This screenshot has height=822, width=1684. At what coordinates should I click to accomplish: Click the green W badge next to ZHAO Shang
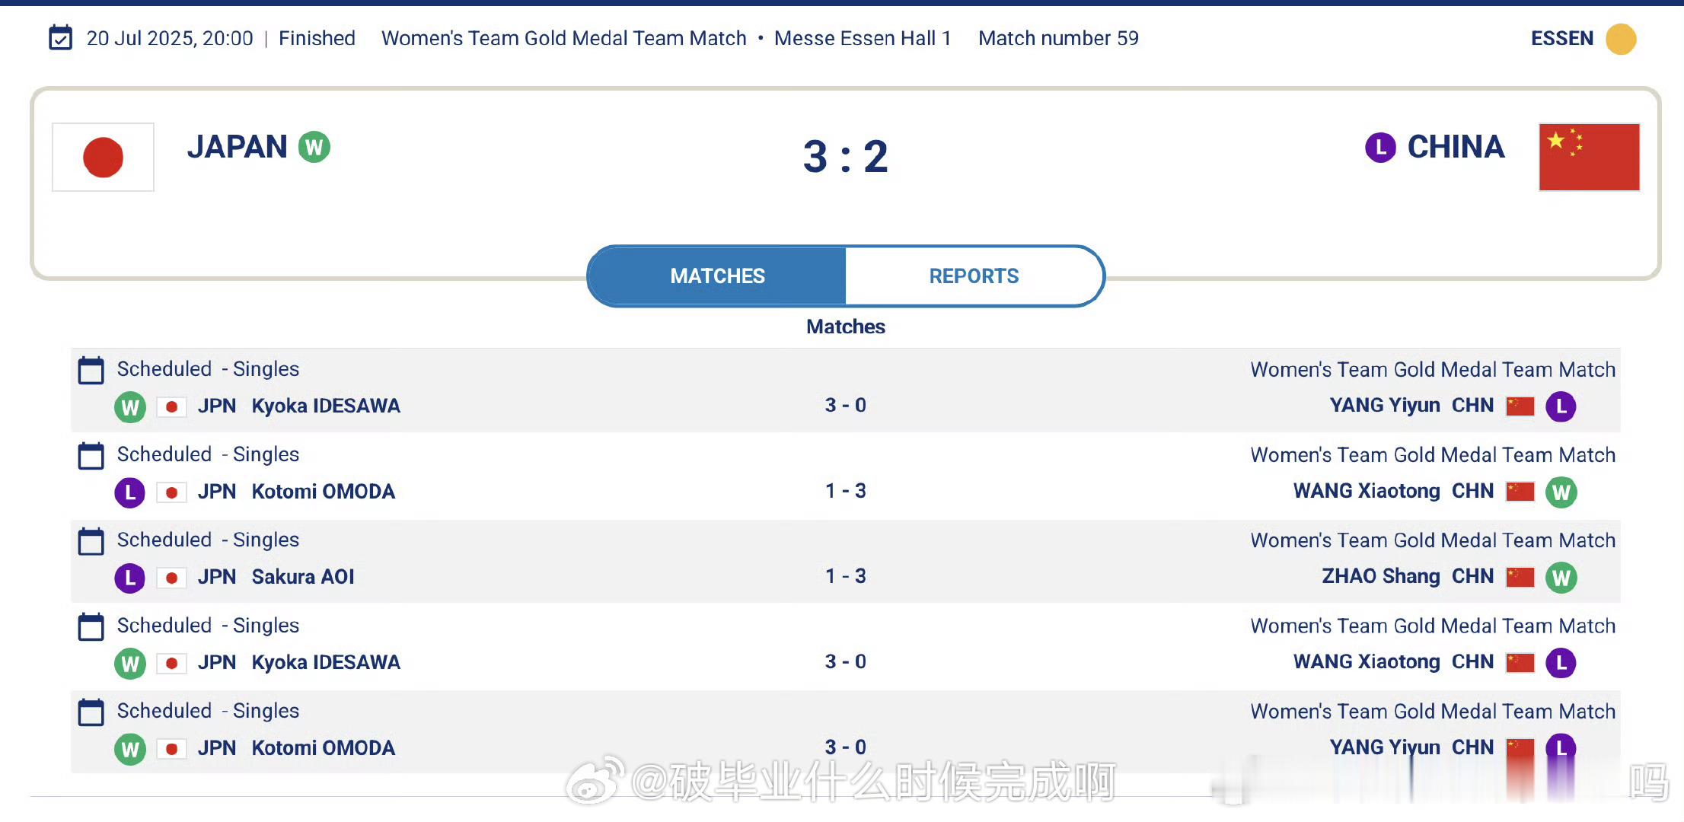[x=1561, y=578]
